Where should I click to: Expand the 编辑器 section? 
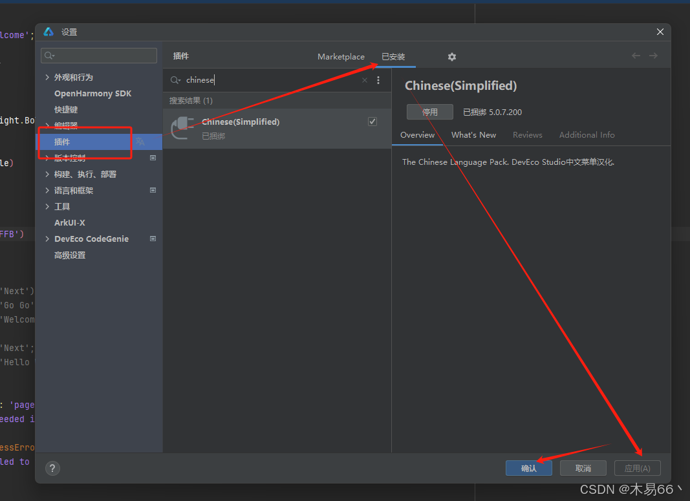pyautogui.click(x=47, y=126)
